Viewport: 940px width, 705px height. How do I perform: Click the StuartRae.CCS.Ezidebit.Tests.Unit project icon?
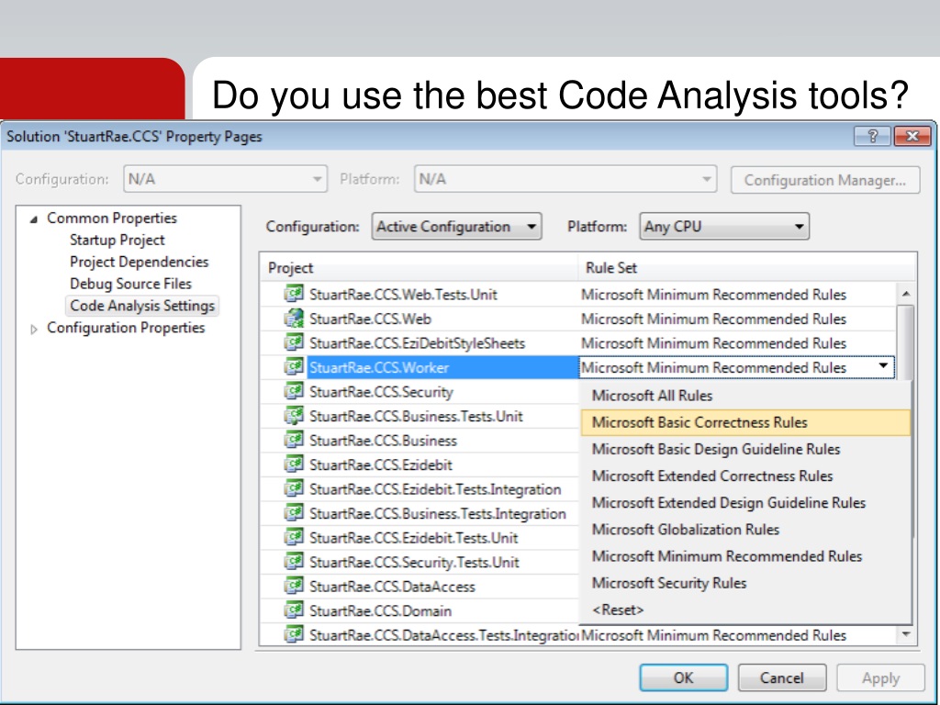294,536
